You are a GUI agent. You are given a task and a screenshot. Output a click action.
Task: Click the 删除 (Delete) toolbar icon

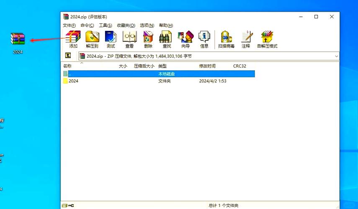148,39
